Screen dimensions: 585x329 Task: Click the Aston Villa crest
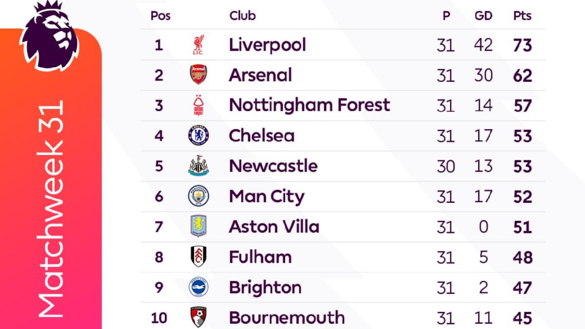(x=198, y=227)
